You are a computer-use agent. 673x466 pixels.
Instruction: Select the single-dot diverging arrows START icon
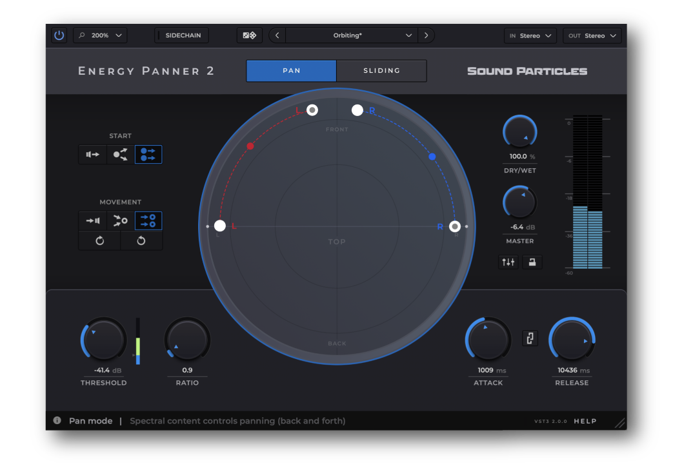pyautogui.click(x=121, y=154)
